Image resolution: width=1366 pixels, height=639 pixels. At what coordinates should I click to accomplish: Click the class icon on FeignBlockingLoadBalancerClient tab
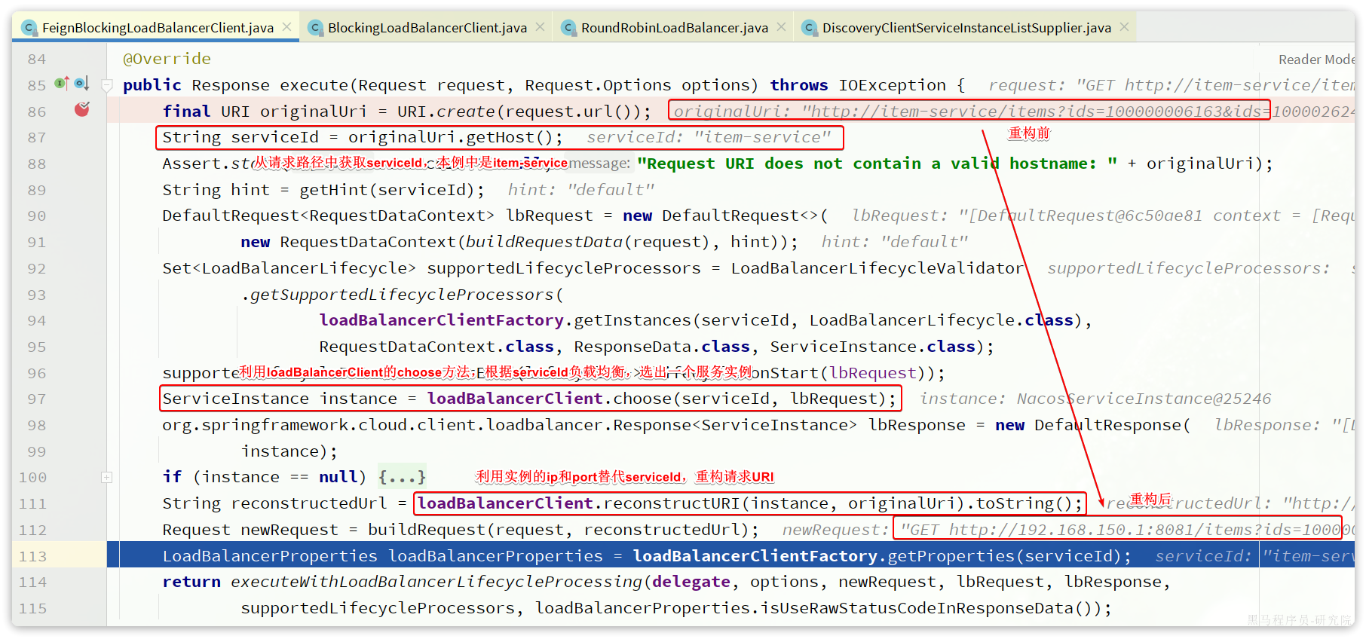tap(29, 28)
